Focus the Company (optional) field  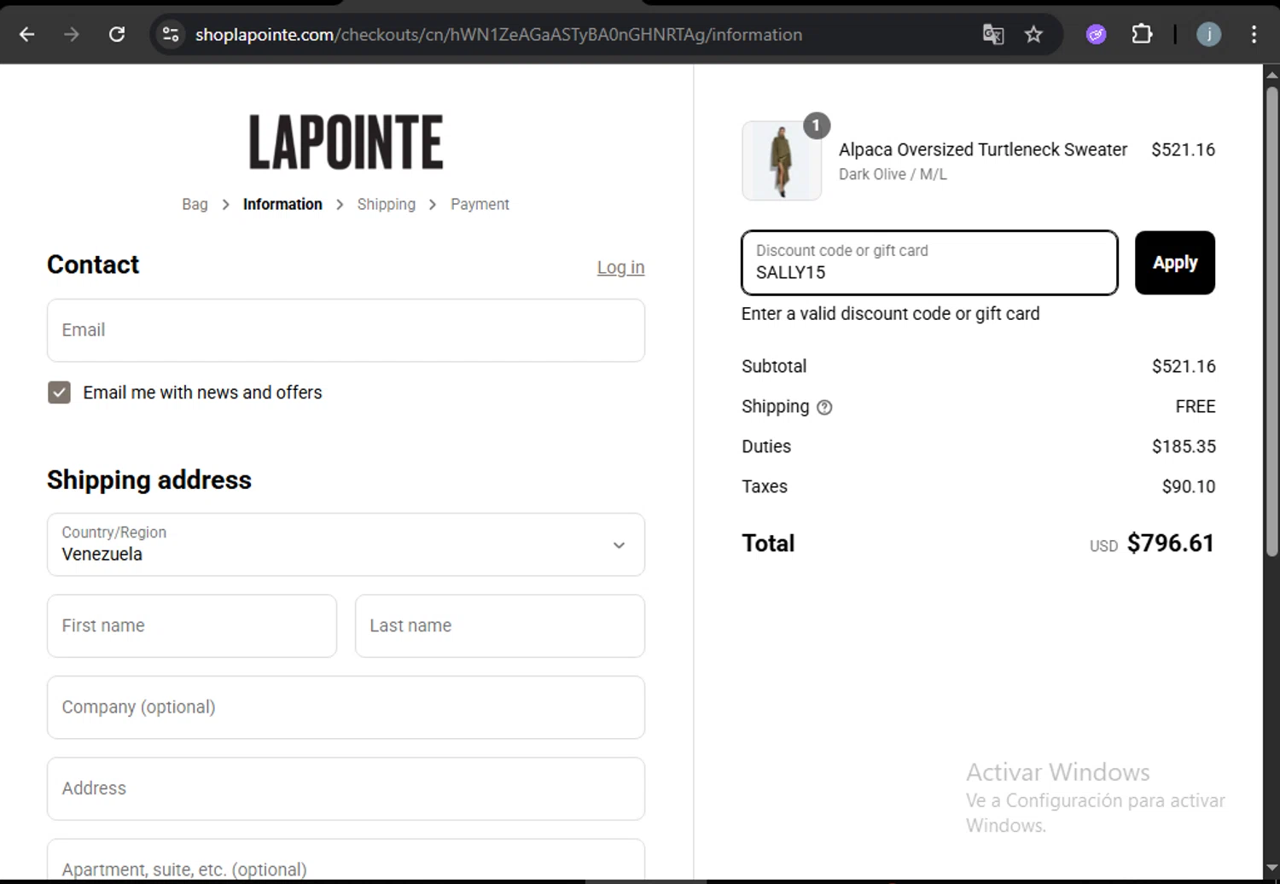(346, 707)
